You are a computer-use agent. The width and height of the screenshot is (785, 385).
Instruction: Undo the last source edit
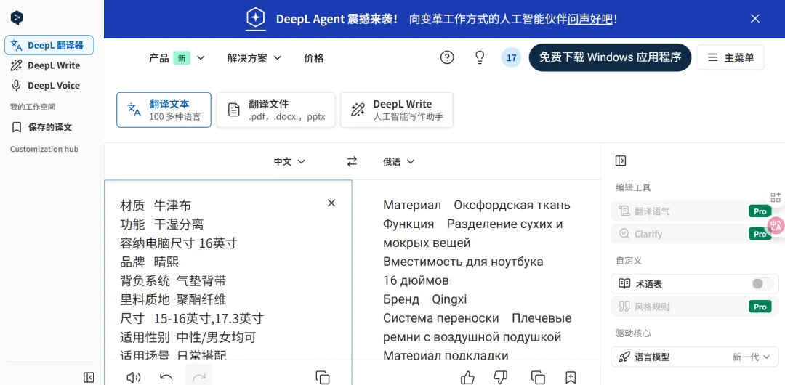click(x=166, y=378)
